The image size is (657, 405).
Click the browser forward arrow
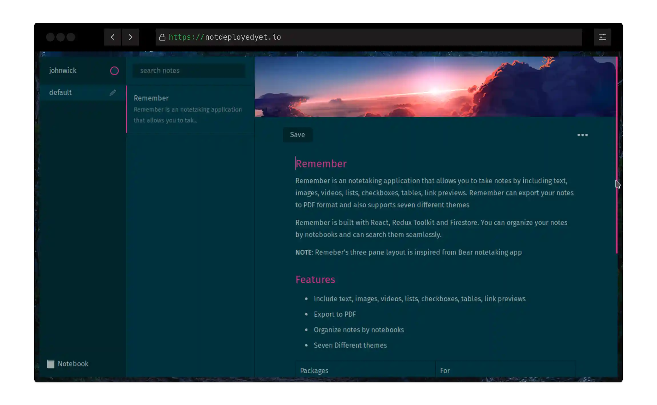pos(130,37)
